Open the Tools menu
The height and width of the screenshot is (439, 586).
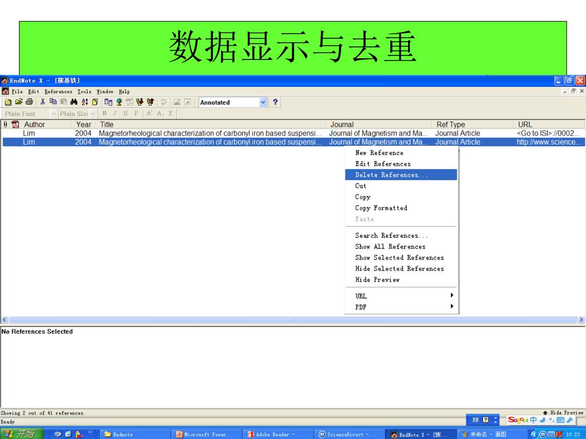[84, 91]
